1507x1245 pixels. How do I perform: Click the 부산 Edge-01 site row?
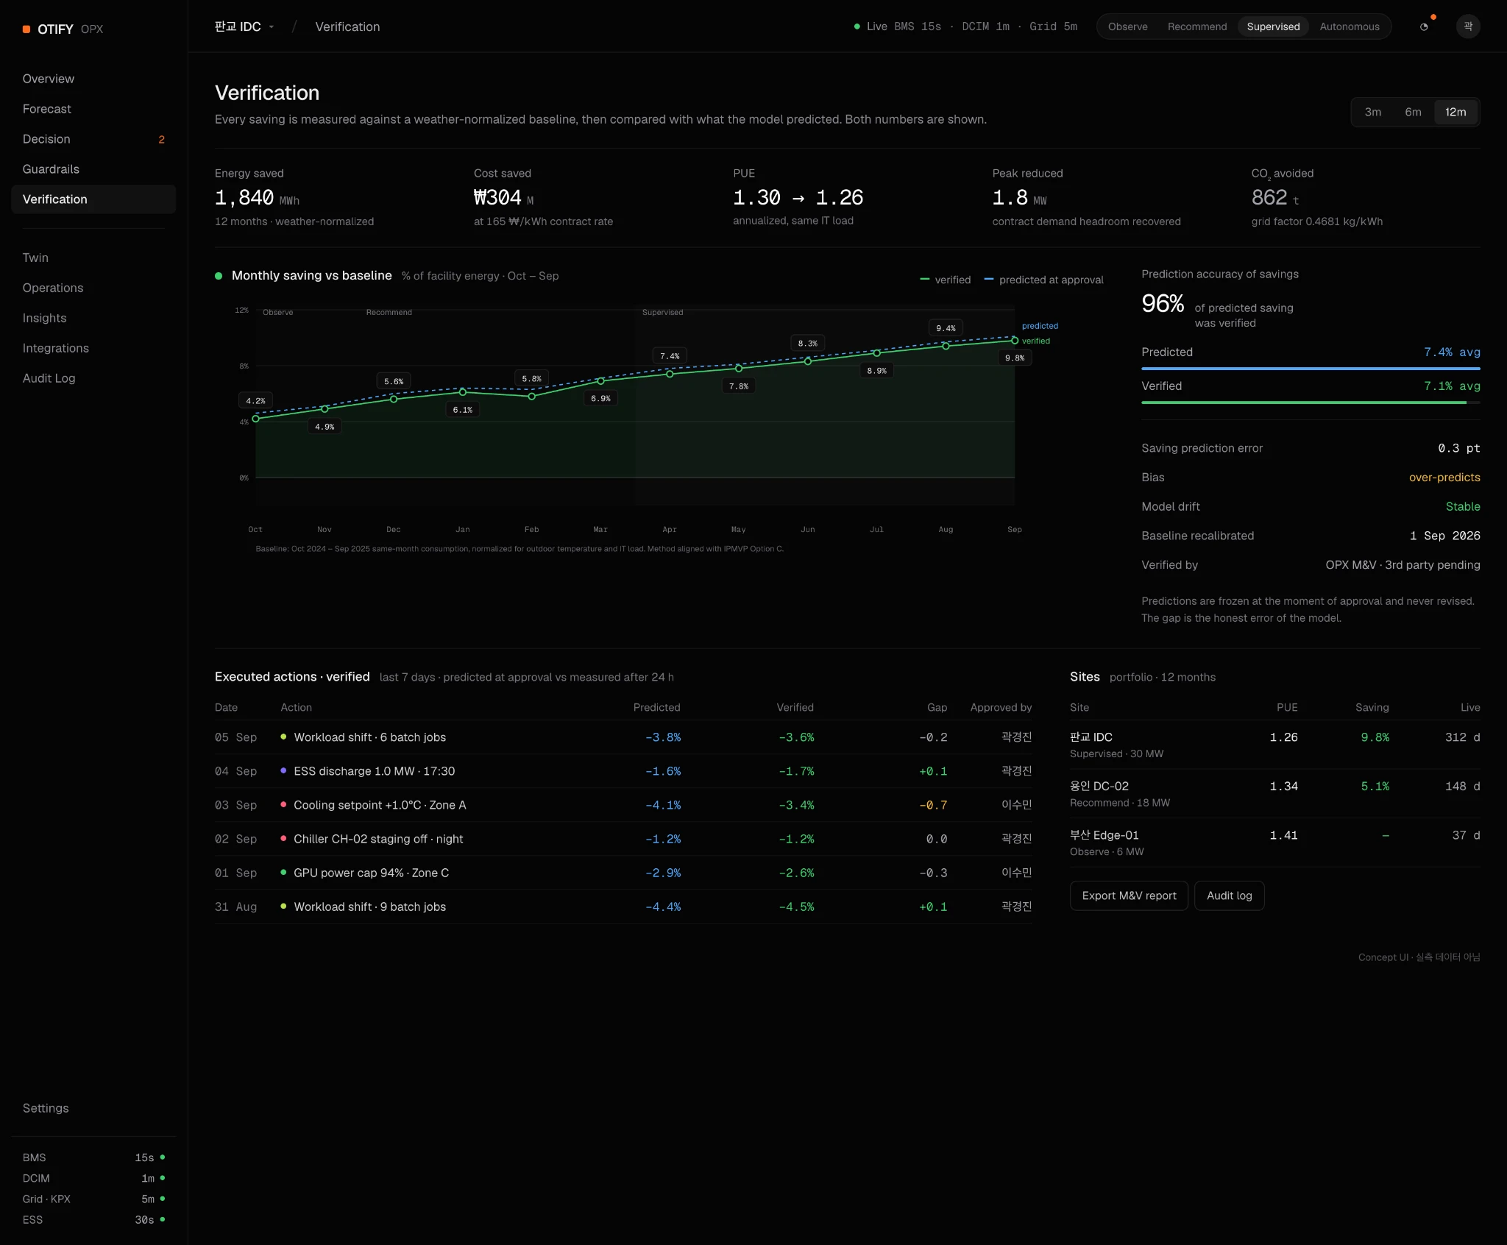pos(1274,843)
